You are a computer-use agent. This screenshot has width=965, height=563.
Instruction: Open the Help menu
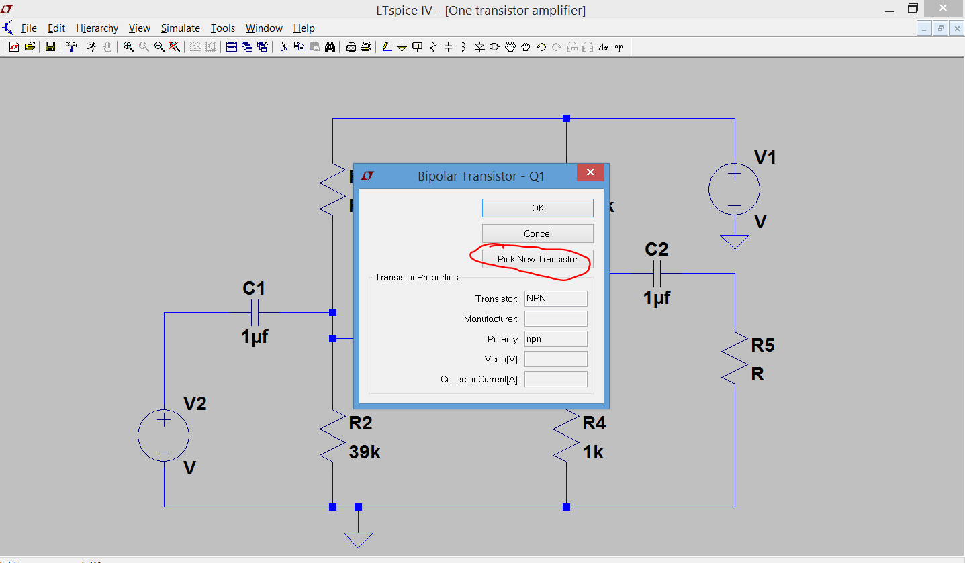[304, 28]
